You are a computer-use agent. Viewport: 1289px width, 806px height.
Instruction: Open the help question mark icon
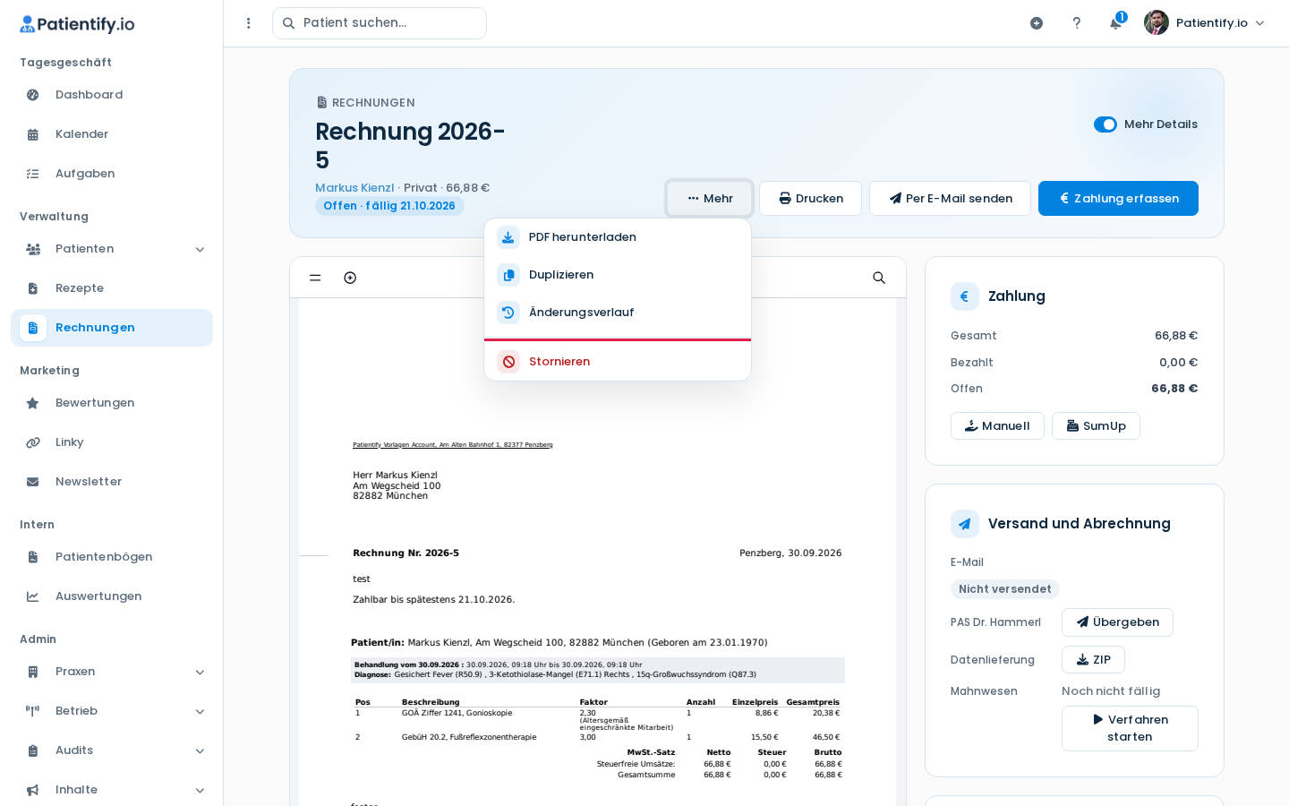coord(1077,23)
